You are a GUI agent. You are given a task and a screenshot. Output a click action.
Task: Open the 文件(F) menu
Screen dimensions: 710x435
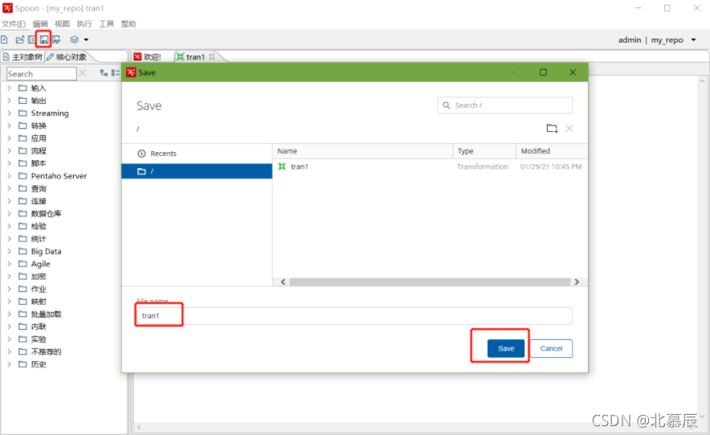(x=14, y=23)
